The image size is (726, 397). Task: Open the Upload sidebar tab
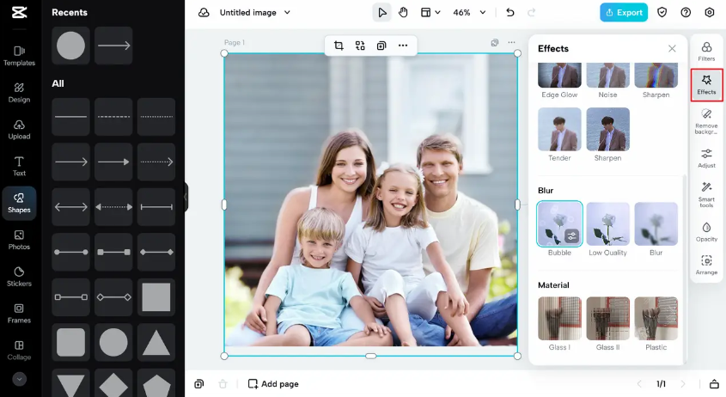pyautogui.click(x=19, y=130)
